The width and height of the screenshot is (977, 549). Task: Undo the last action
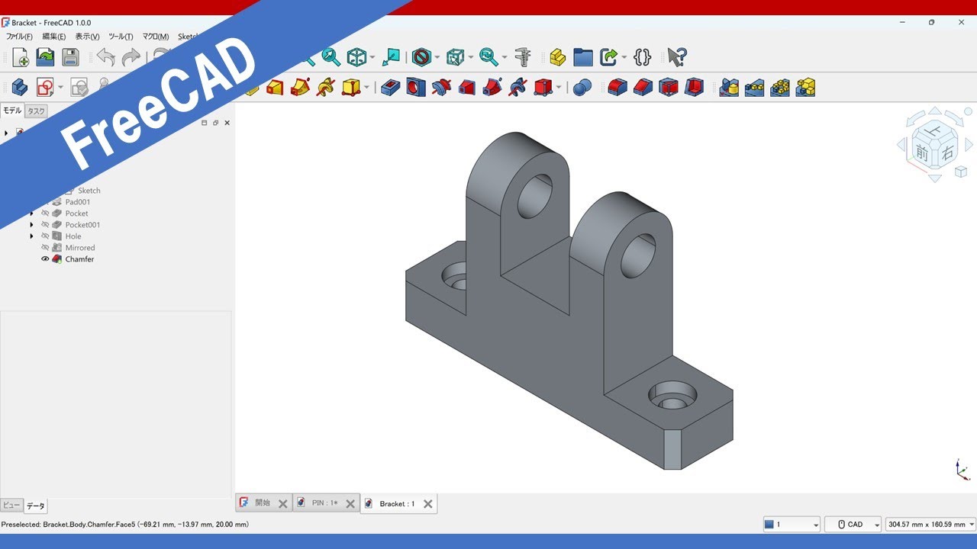click(106, 57)
